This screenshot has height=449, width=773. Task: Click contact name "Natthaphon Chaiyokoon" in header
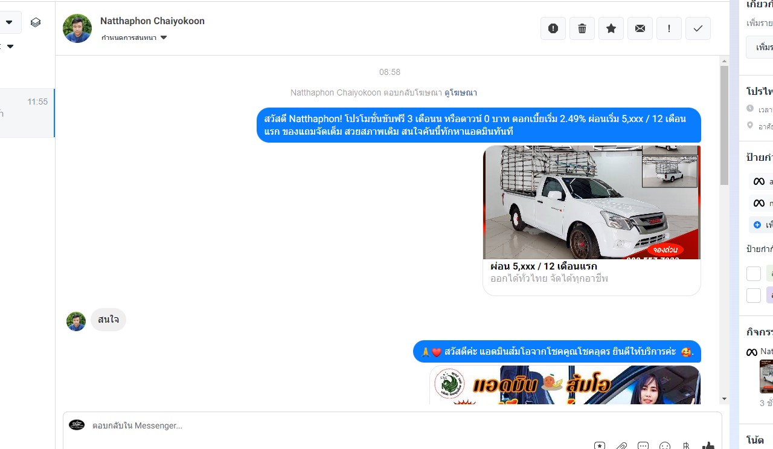[152, 21]
